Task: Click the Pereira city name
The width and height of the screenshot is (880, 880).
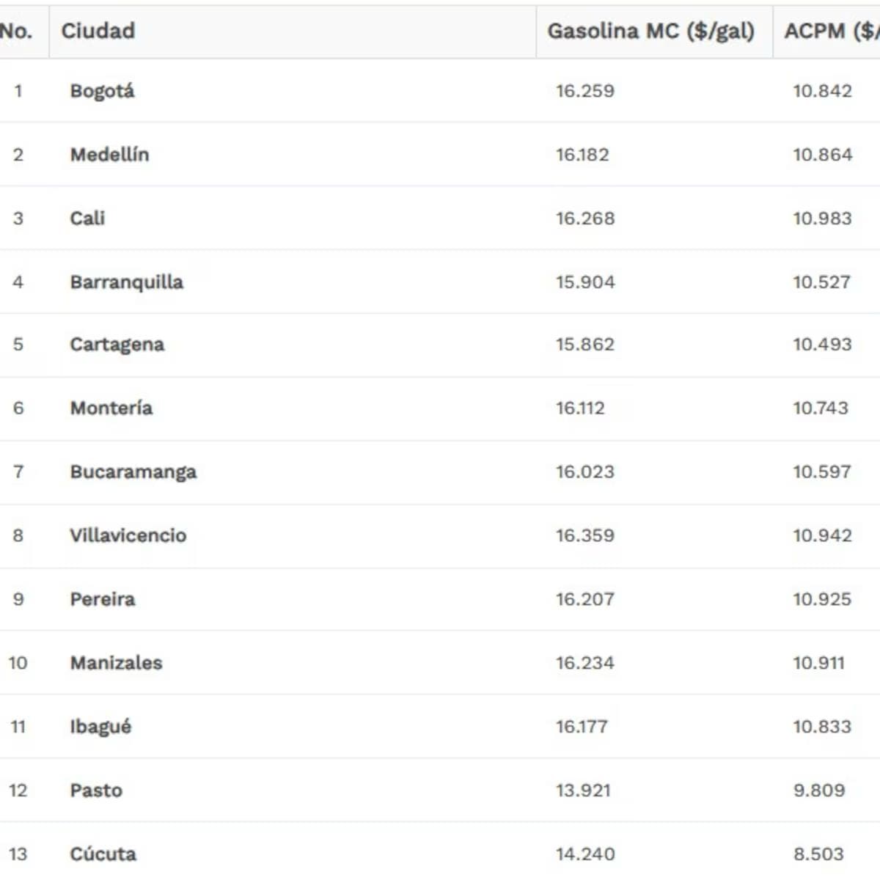Action: click(102, 599)
